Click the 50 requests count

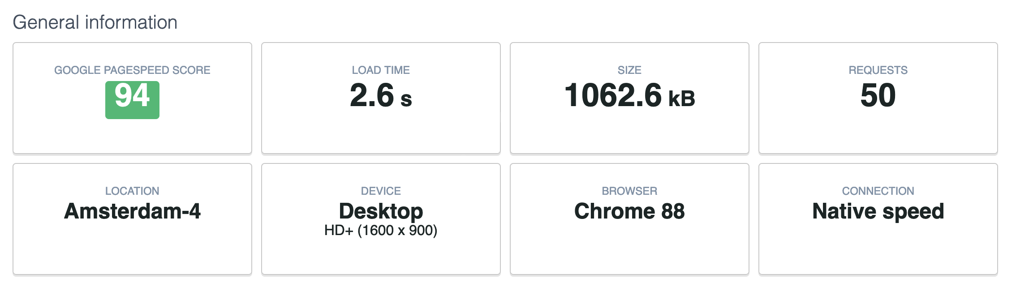(x=878, y=95)
